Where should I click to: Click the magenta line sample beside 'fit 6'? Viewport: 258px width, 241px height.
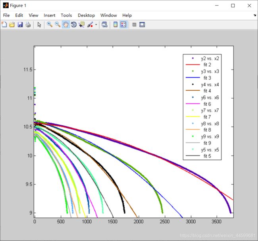tap(193, 104)
